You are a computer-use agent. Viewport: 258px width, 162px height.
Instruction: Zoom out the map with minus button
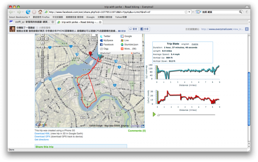point(43,81)
